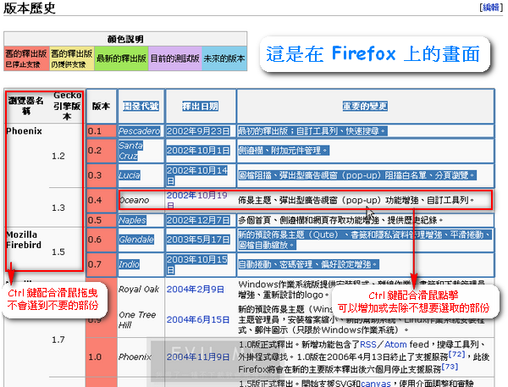Click the version 0.7 cell
508x387 pixels.
coord(101,264)
